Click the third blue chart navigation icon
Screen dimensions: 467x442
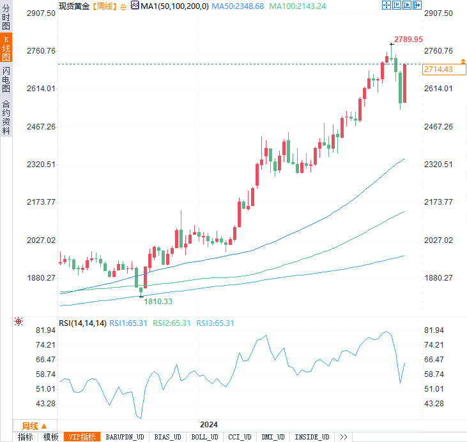[408, 5]
